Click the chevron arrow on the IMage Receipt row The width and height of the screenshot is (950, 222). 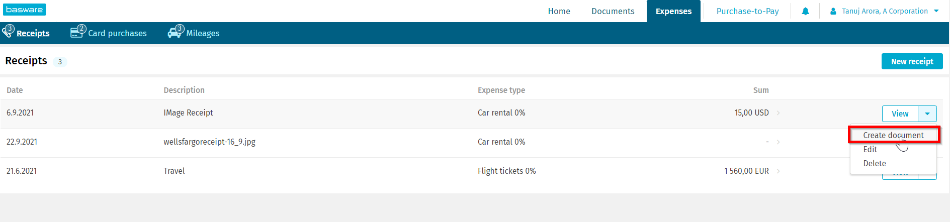(x=778, y=113)
